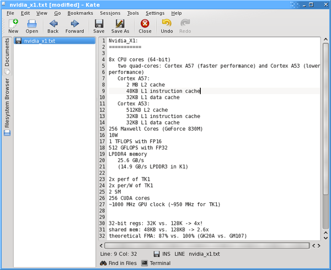
Task: Click the '256 CUDA cores' line
Action: coord(129,198)
